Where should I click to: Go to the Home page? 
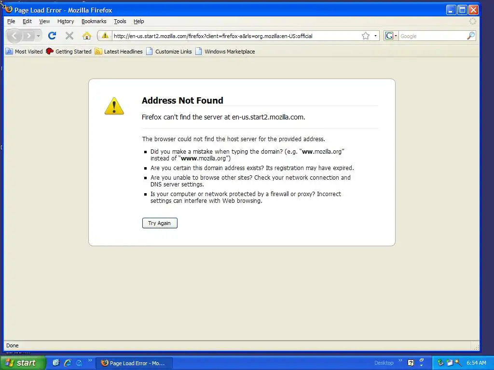(87, 36)
